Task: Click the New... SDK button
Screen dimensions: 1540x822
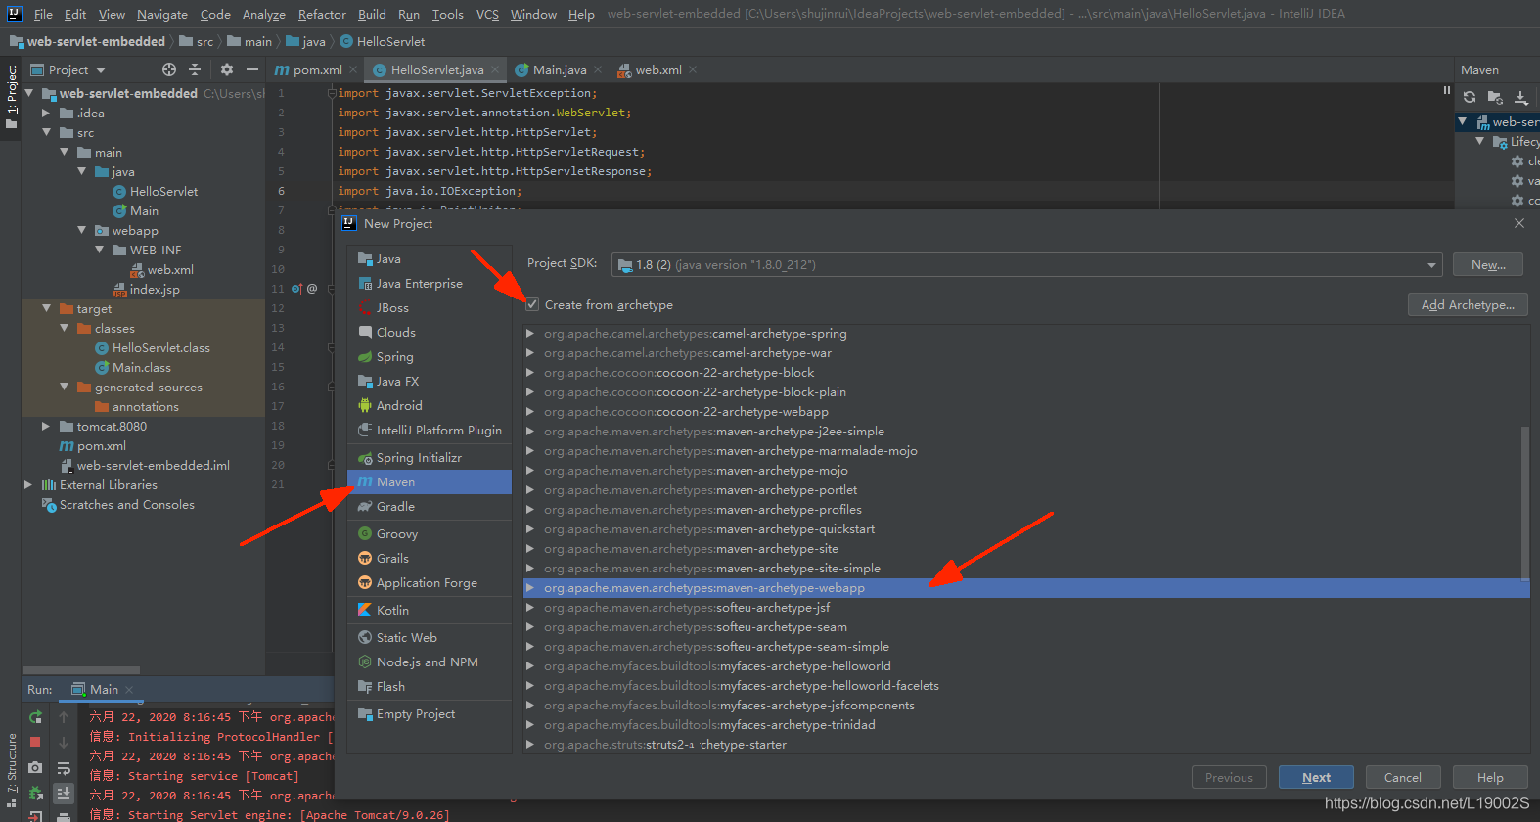Action: tap(1488, 264)
